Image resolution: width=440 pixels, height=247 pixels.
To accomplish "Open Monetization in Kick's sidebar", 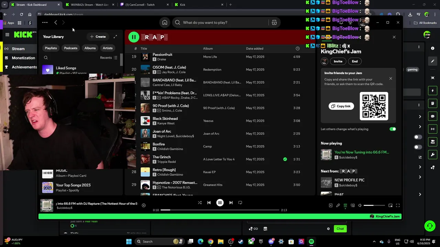I will click(20, 58).
